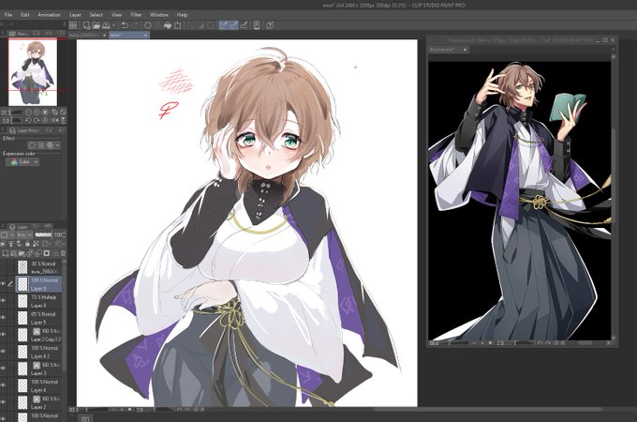Click the Redo arrow icon
The image size is (637, 422).
pyautogui.click(x=135, y=25)
